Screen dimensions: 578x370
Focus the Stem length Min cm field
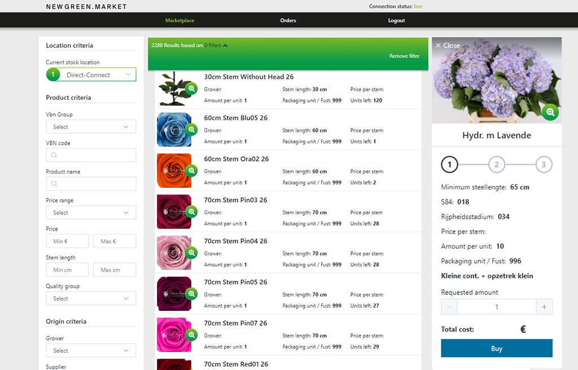click(67, 270)
